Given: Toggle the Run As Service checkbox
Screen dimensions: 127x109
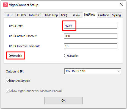Looking at the screenshot, I should point(8,81).
